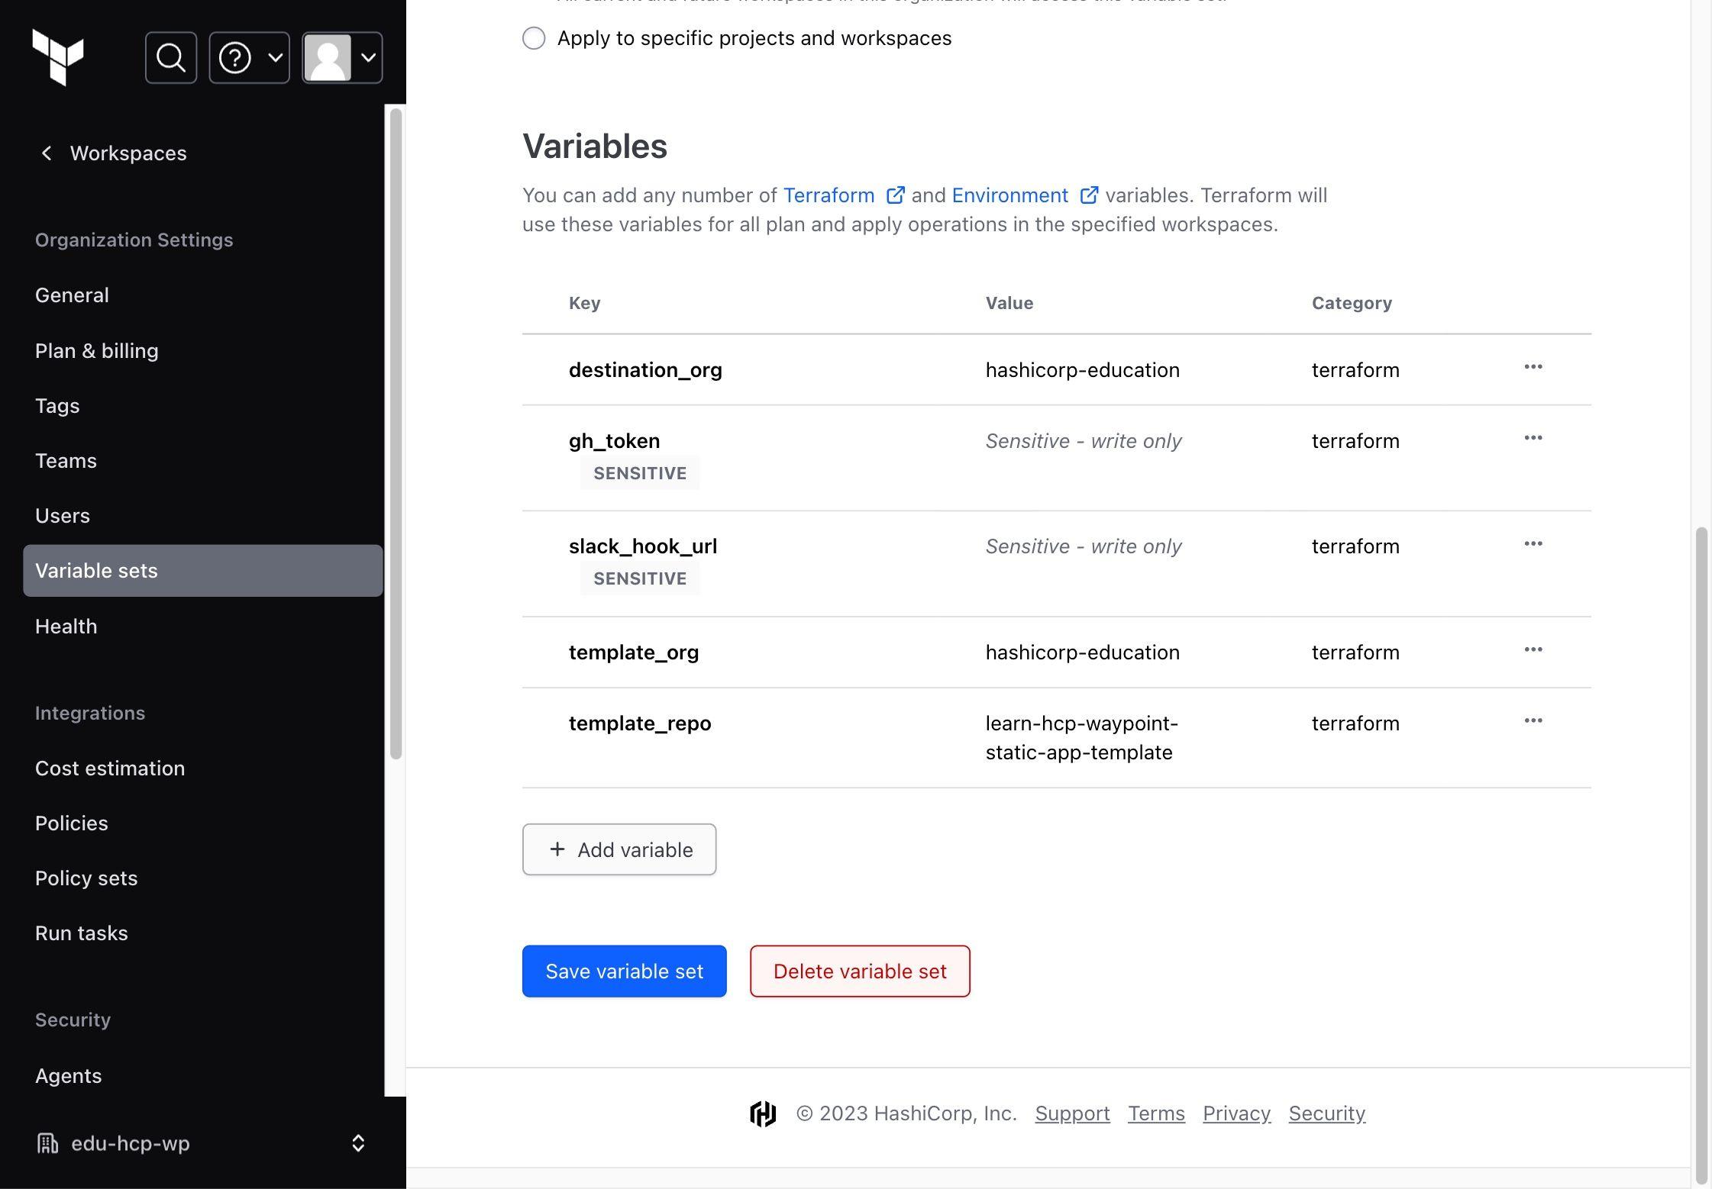
Task: Click SENSITIVE badge under slack_hook_url
Action: 640,578
